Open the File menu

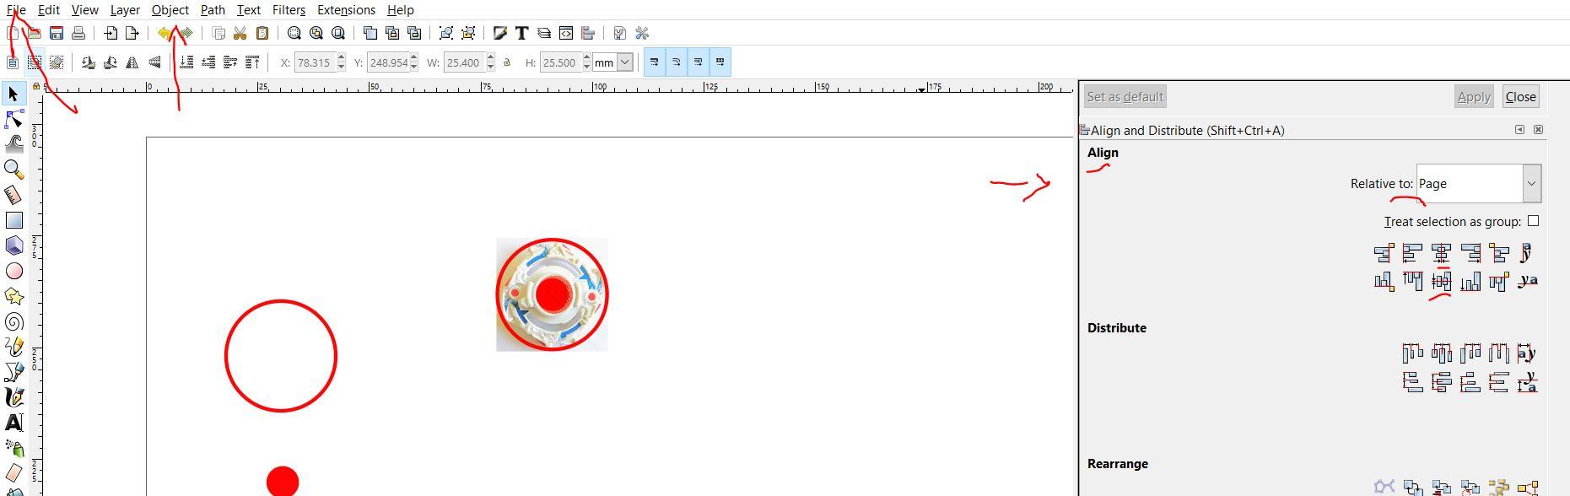pos(16,10)
